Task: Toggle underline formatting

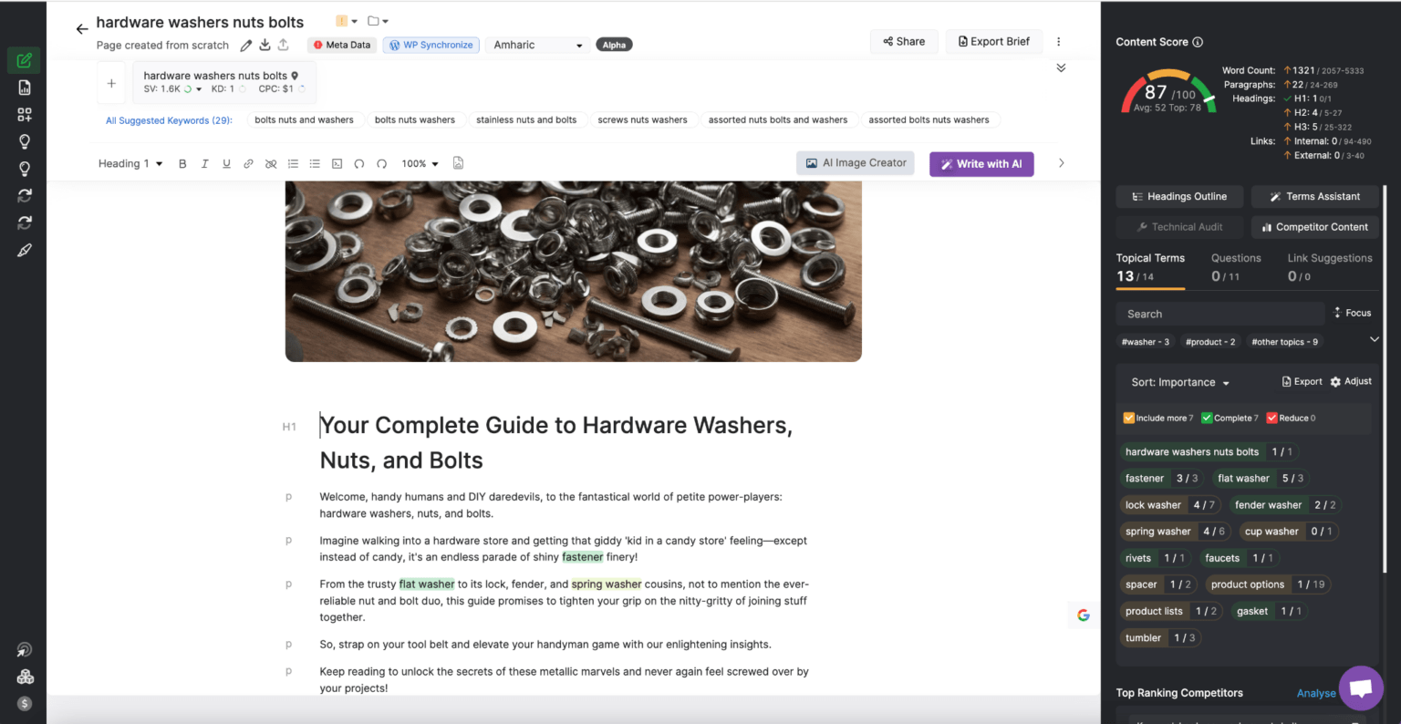Action: [x=226, y=163]
